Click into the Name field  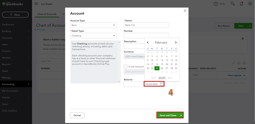(x=146, y=25)
